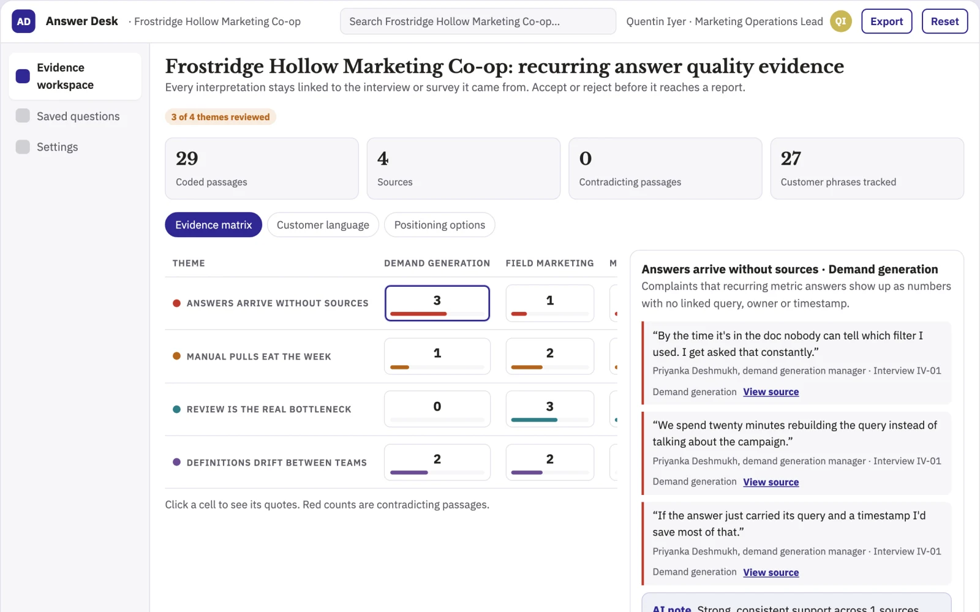Click the 'Definitions drift between teams' theme label
Screen dimensions: 980x612
pos(277,463)
